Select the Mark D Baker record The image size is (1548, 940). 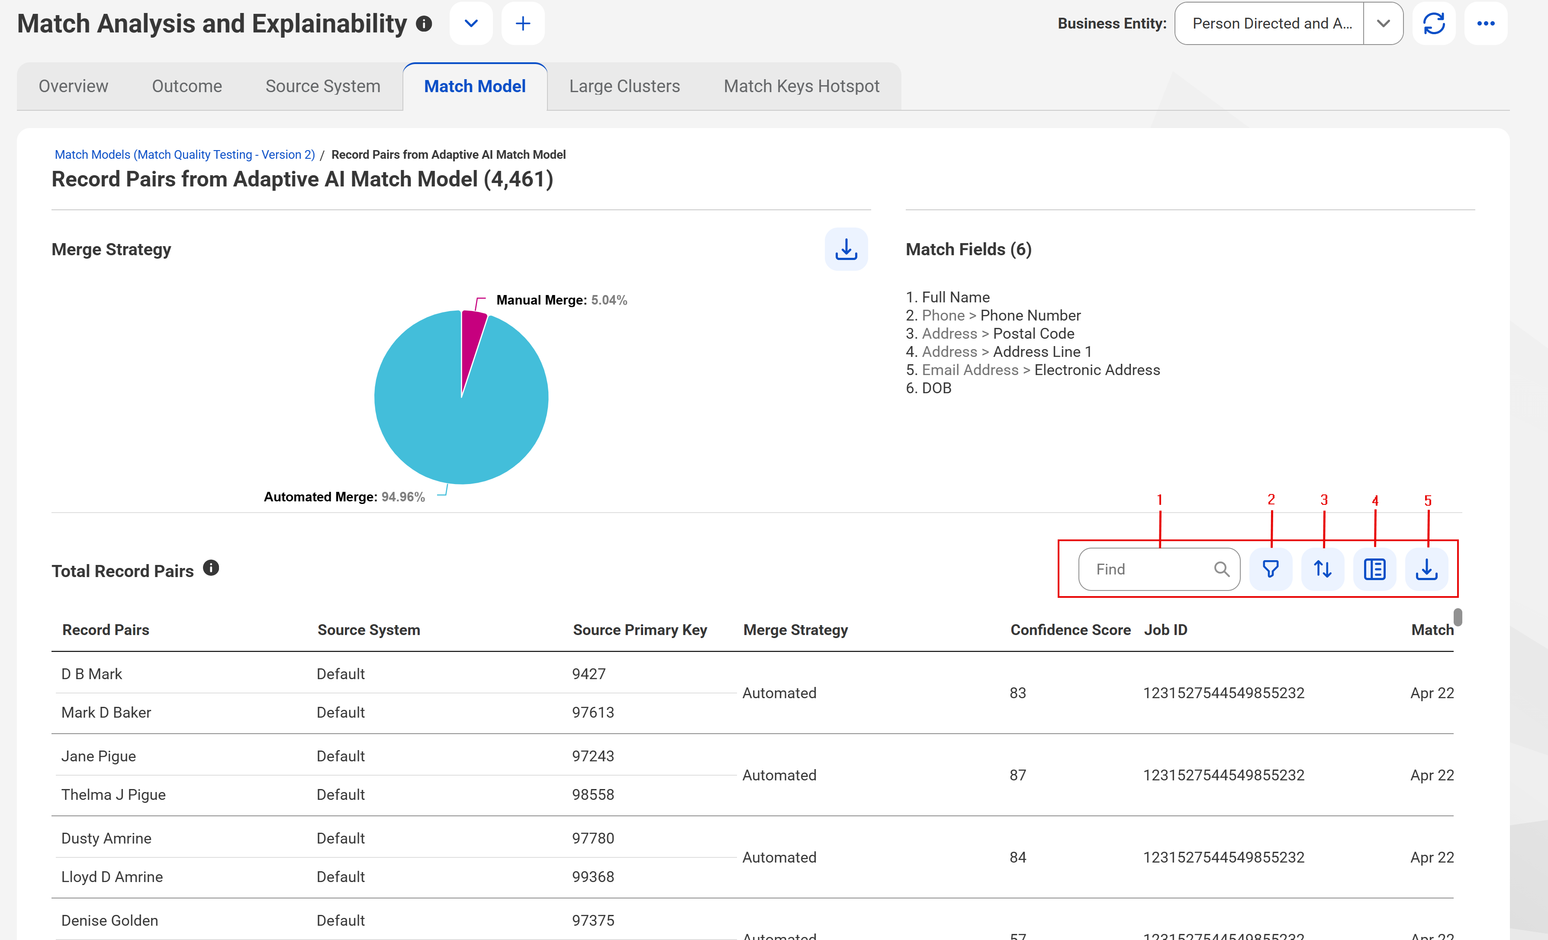pos(106,712)
